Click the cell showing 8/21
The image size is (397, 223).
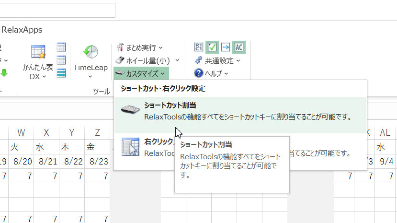(x=46, y=162)
